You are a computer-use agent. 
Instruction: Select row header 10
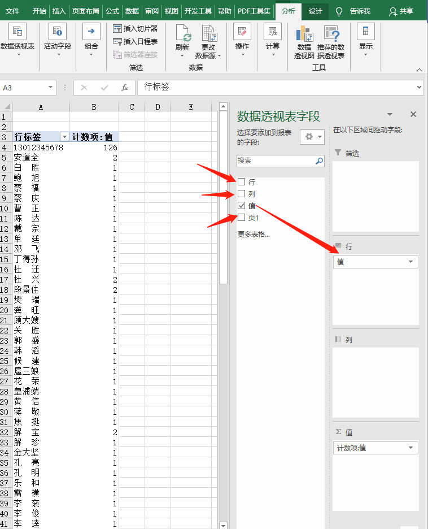click(x=6, y=209)
